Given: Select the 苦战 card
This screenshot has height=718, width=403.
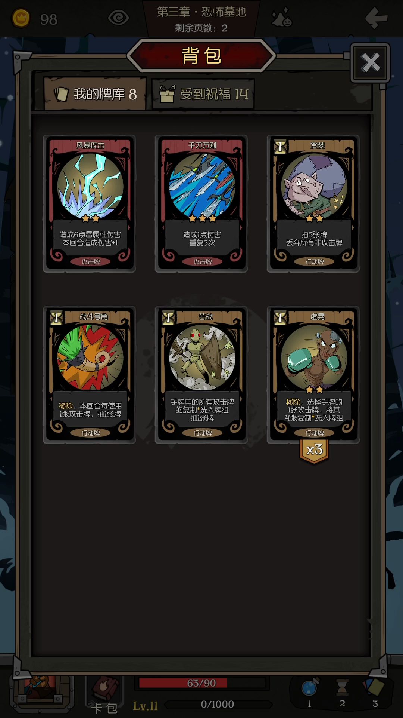Looking at the screenshot, I should point(201,375).
